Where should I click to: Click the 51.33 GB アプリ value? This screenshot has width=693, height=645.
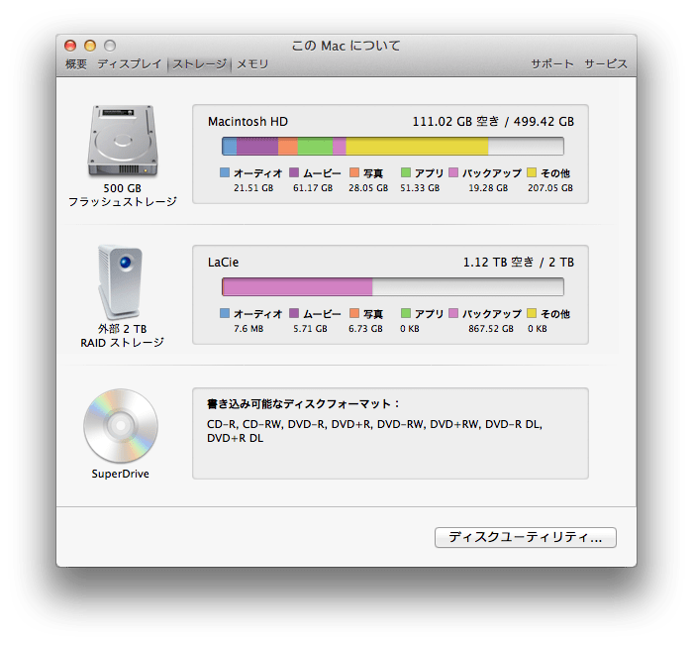coord(420,188)
